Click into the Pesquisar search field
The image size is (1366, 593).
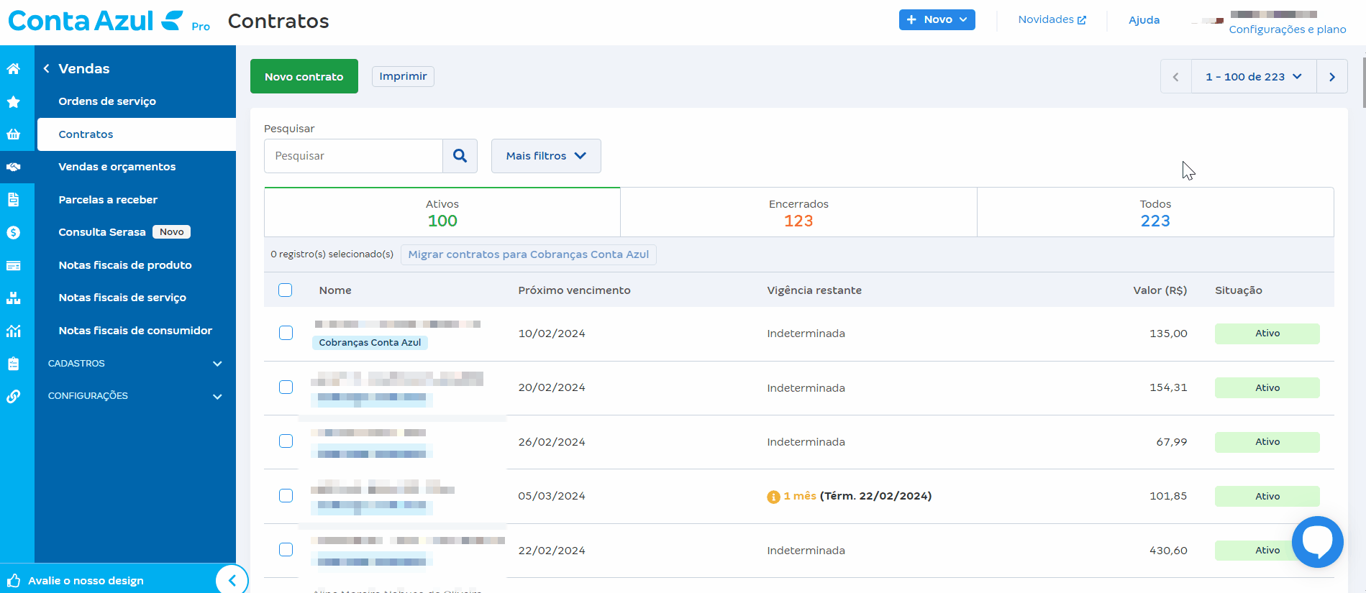353,156
